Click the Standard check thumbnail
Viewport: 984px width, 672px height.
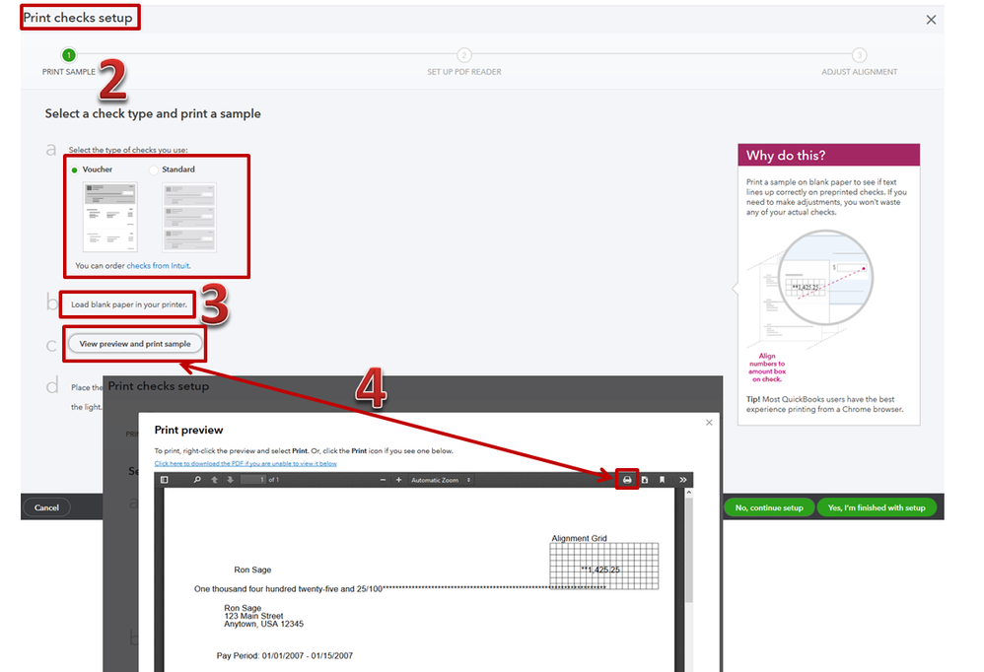click(x=189, y=218)
